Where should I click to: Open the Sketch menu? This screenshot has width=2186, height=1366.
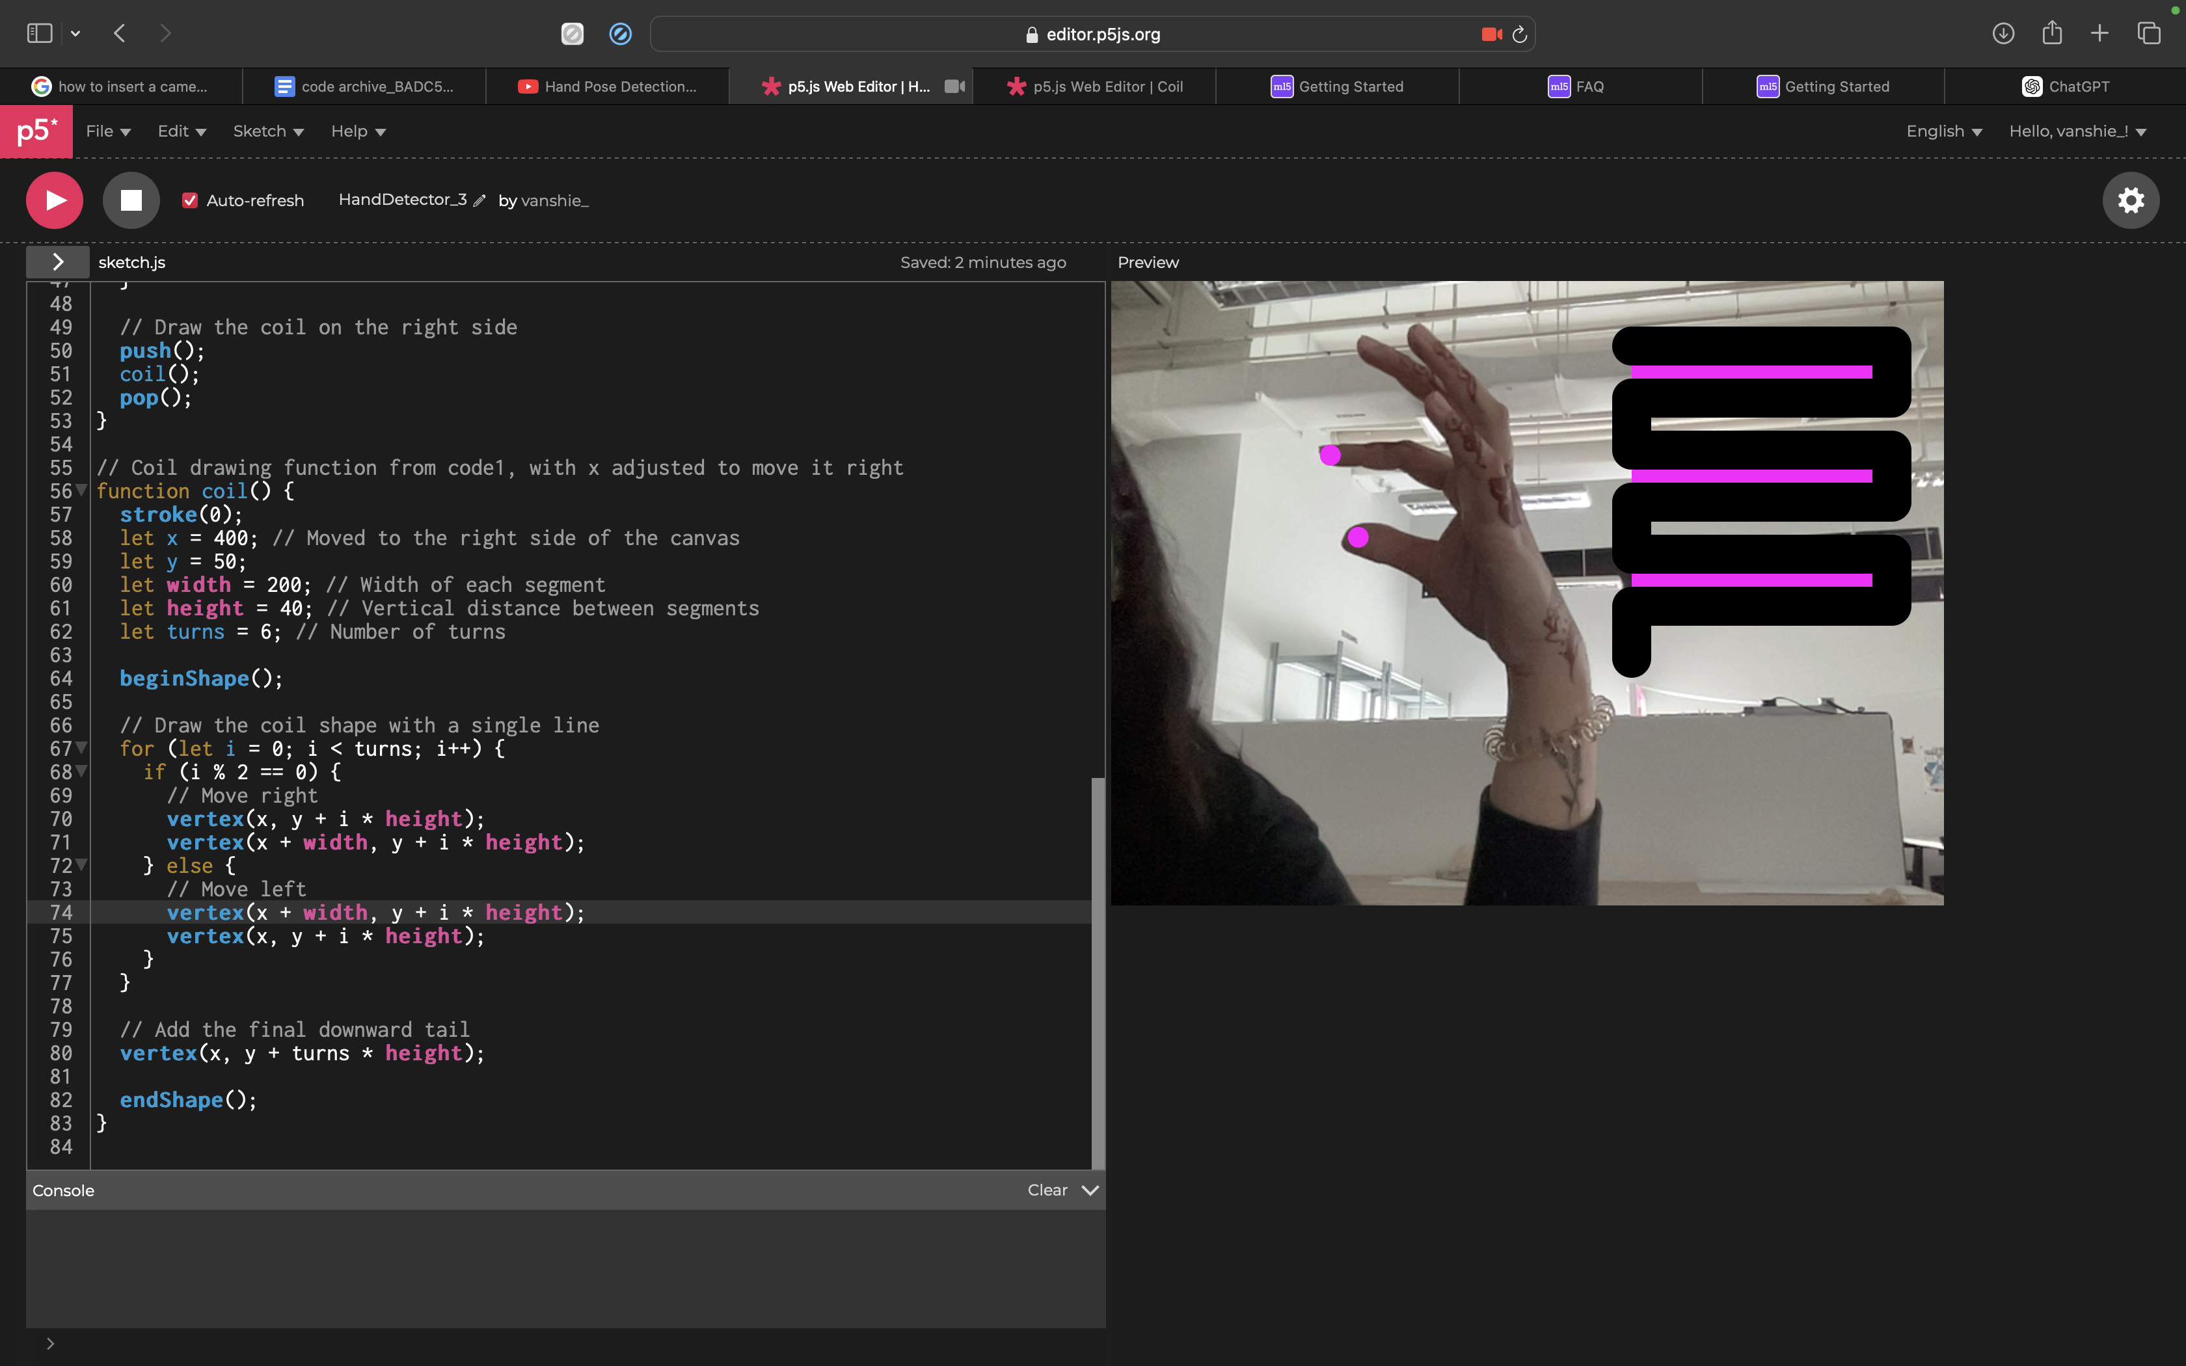point(267,132)
